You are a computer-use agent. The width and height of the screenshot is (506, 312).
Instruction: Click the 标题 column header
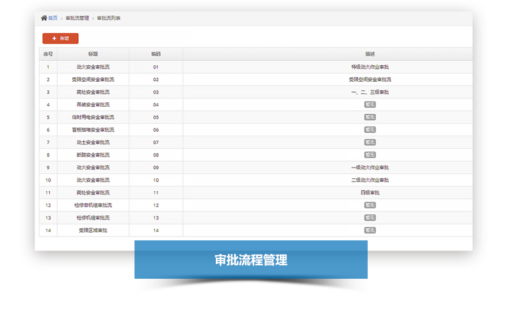pos(93,54)
